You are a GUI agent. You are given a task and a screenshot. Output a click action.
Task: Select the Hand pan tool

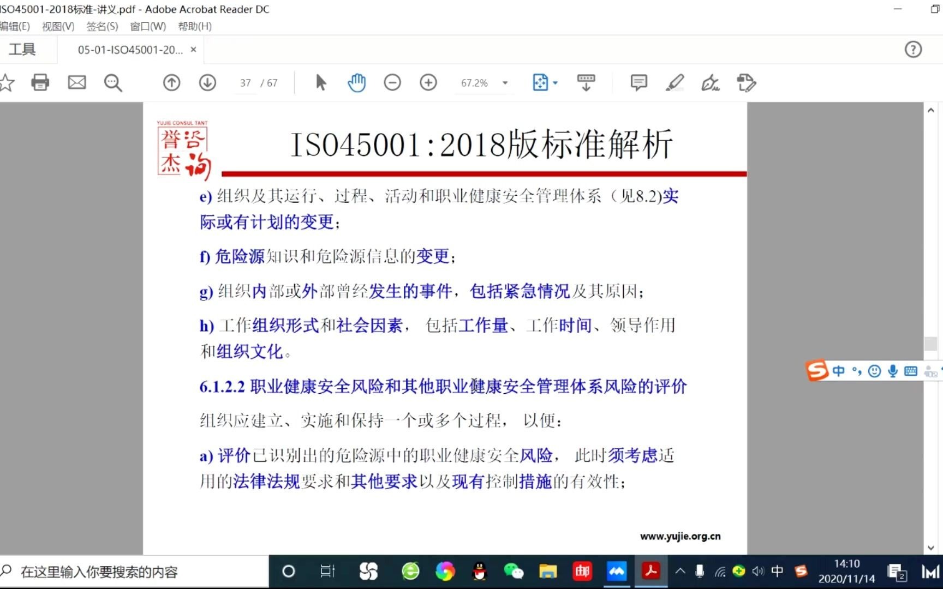(x=356, y=82)
